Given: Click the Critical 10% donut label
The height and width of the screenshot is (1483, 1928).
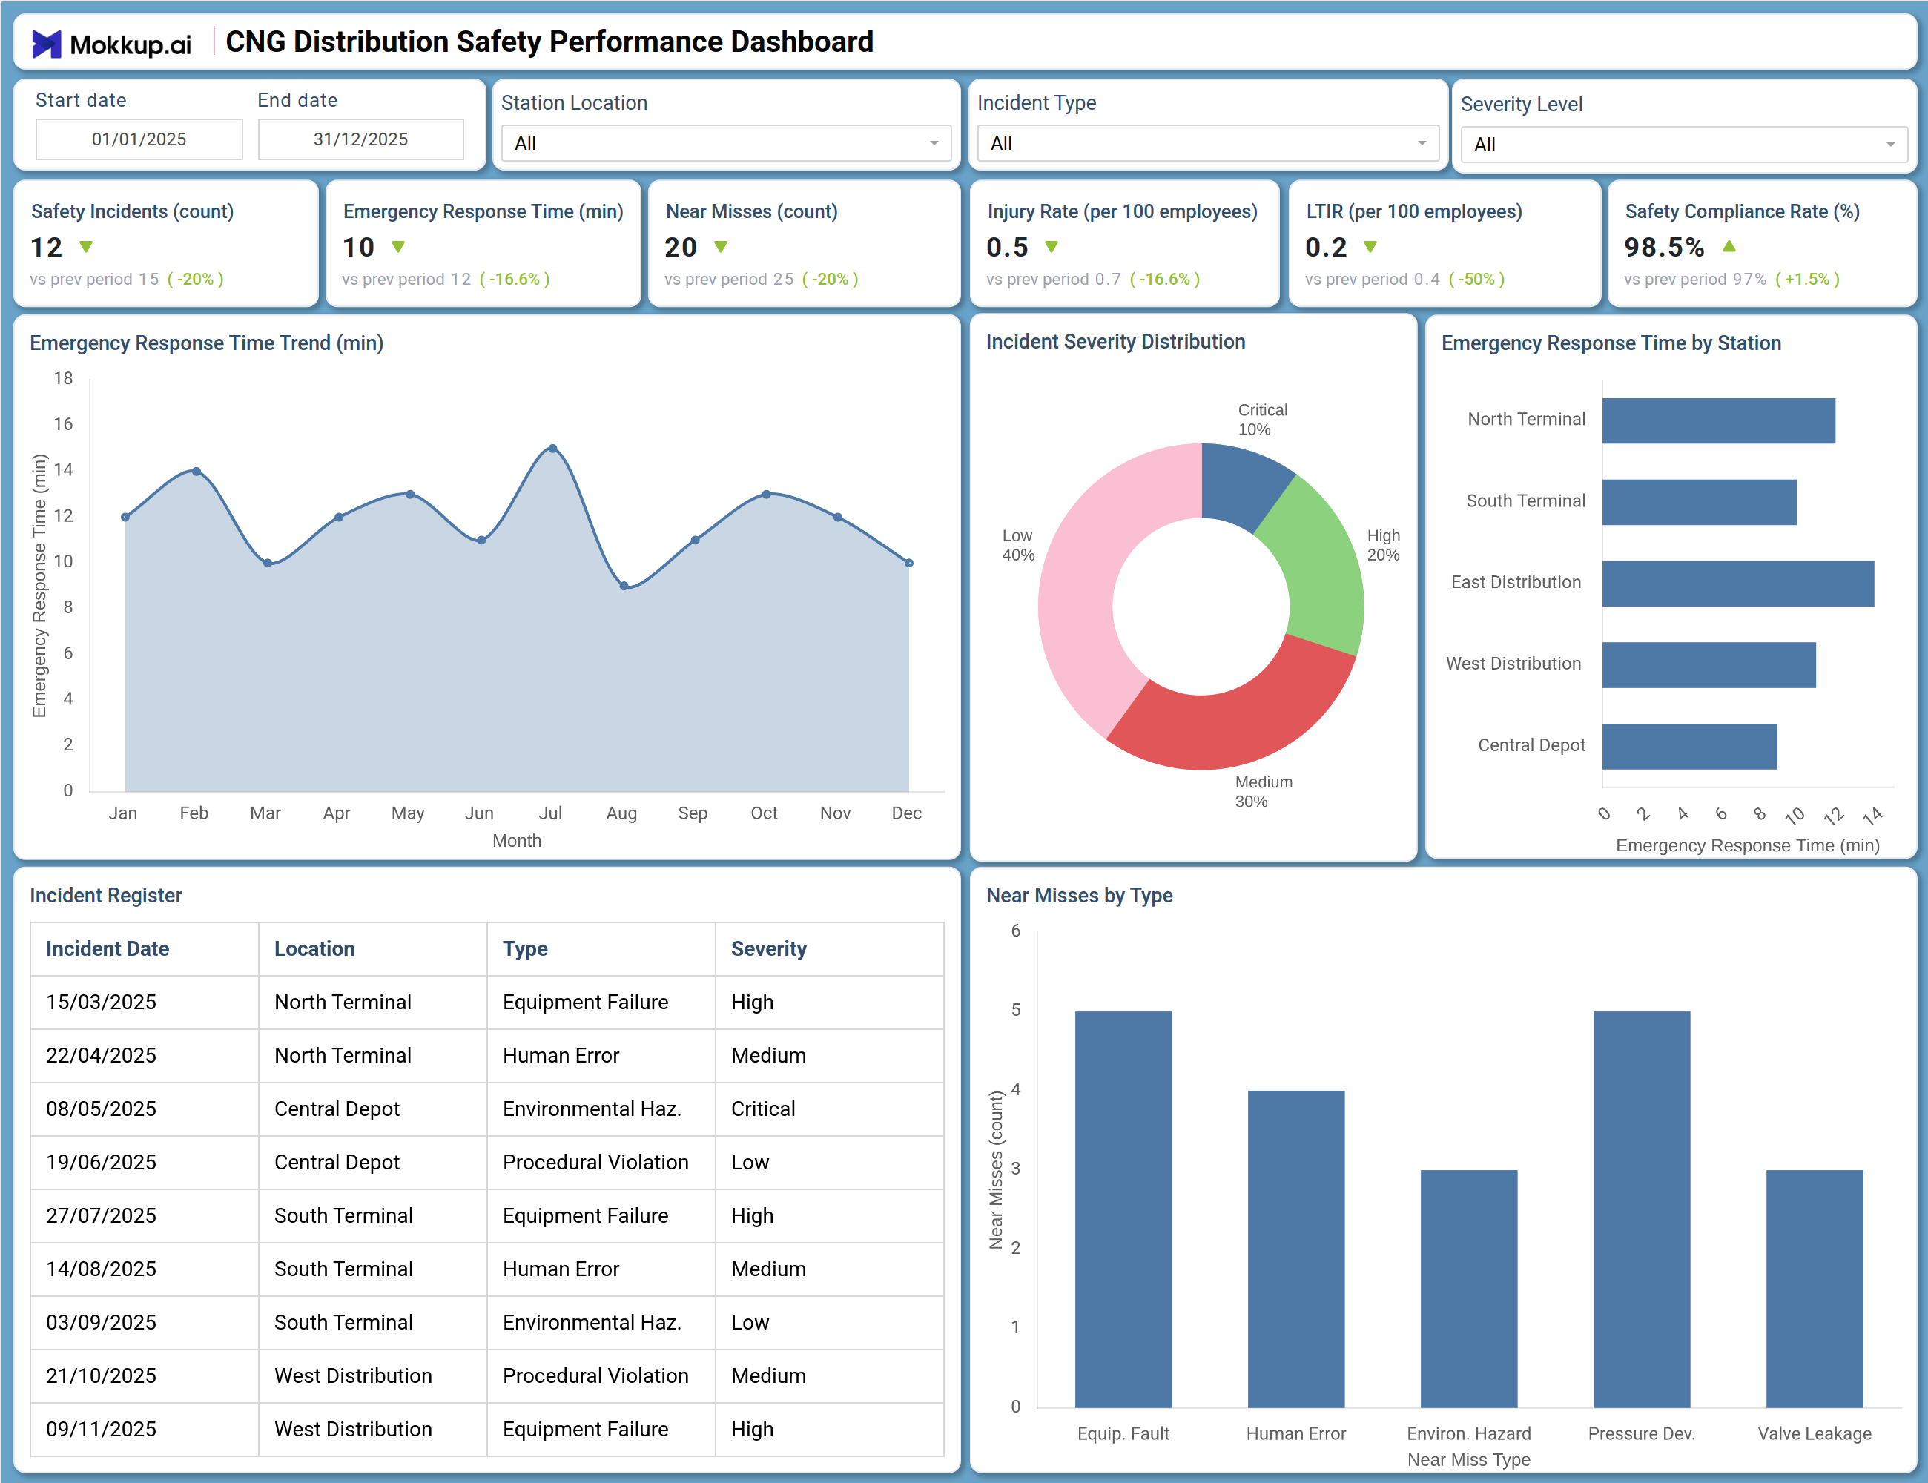Looking at the screenshot, I should click(x=1262, y=419).
